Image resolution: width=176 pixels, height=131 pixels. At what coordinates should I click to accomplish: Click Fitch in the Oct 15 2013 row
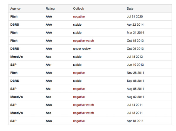tap(14, 41)
